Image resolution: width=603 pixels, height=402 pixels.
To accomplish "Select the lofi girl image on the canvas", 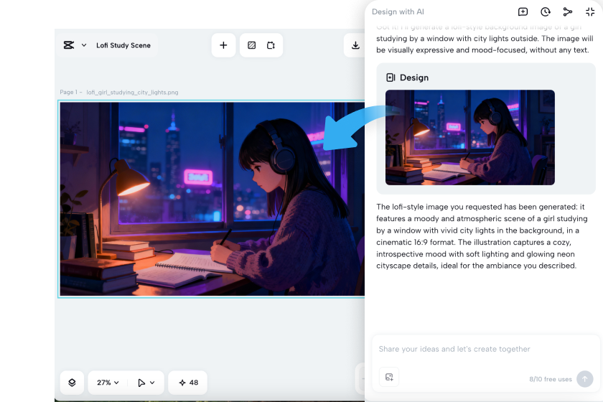I will [212, 199].
